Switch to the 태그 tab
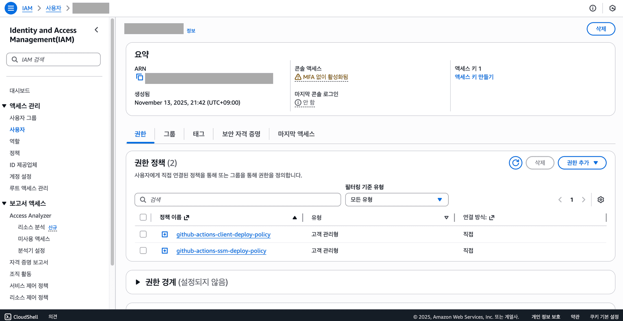 198,134
